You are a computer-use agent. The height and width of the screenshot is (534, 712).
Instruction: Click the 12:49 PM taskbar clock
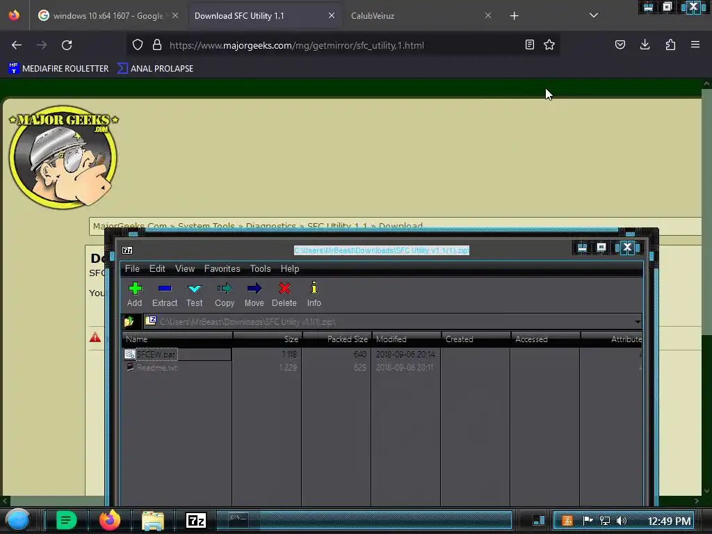[x=669, y=521]
